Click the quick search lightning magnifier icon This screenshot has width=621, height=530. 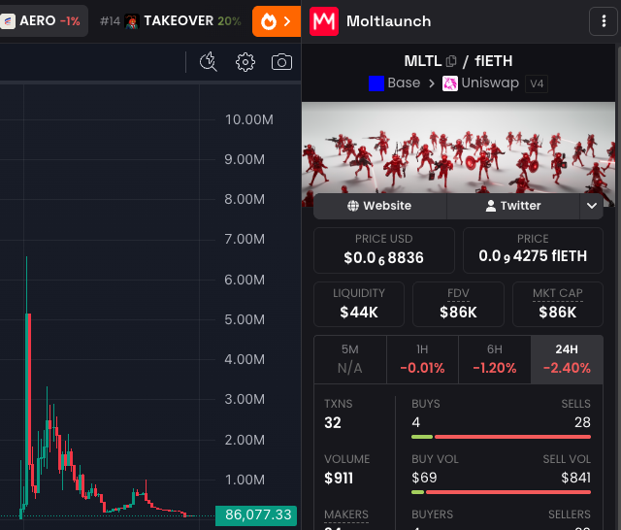point(209,62)
